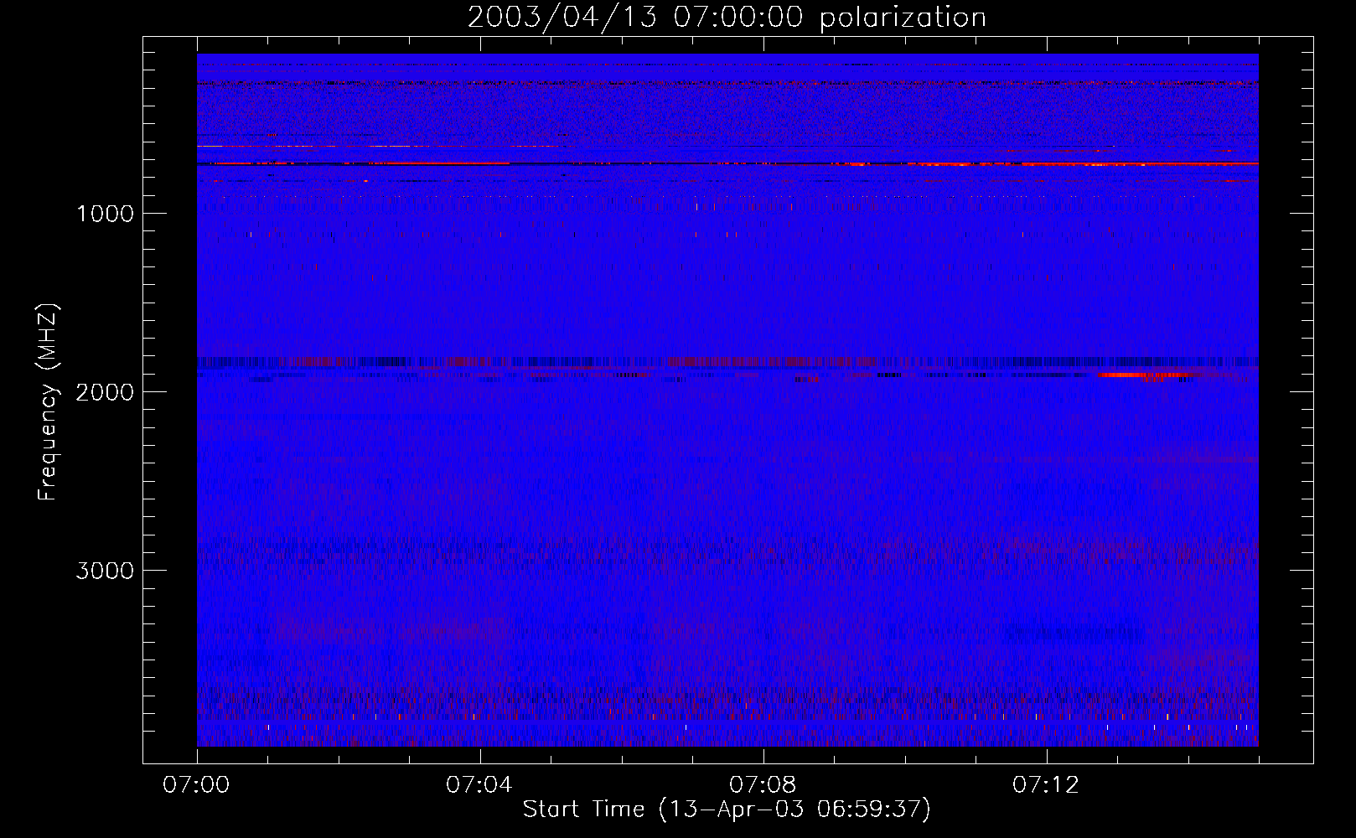Click the 3000 frequency tick label
Screen dimensions: 1356x838
pyautogui.click(x=105, y=571)
